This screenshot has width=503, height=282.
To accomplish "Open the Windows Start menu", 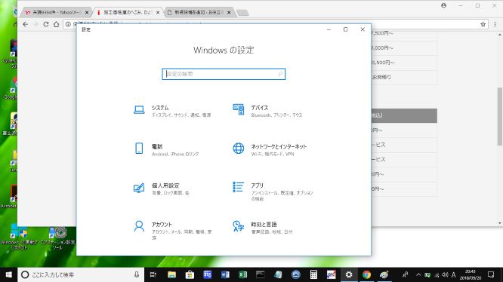I will click(8, 274).
